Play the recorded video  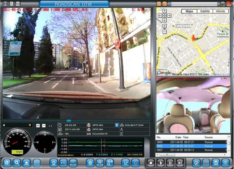click(161, 163)
